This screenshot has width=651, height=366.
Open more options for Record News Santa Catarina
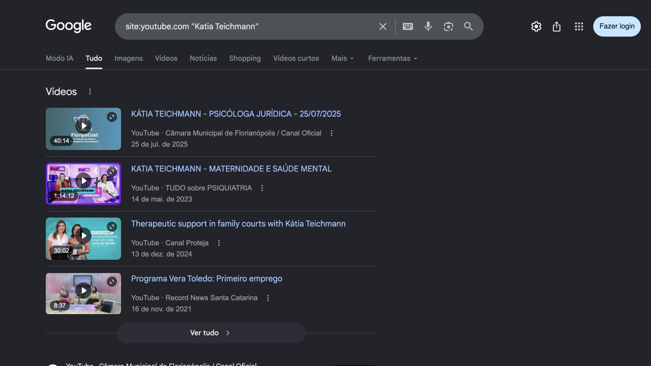268,298
